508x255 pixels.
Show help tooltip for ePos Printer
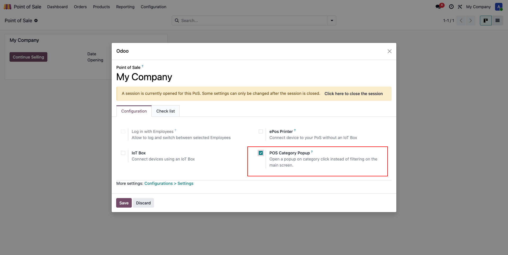pos(295,130)
